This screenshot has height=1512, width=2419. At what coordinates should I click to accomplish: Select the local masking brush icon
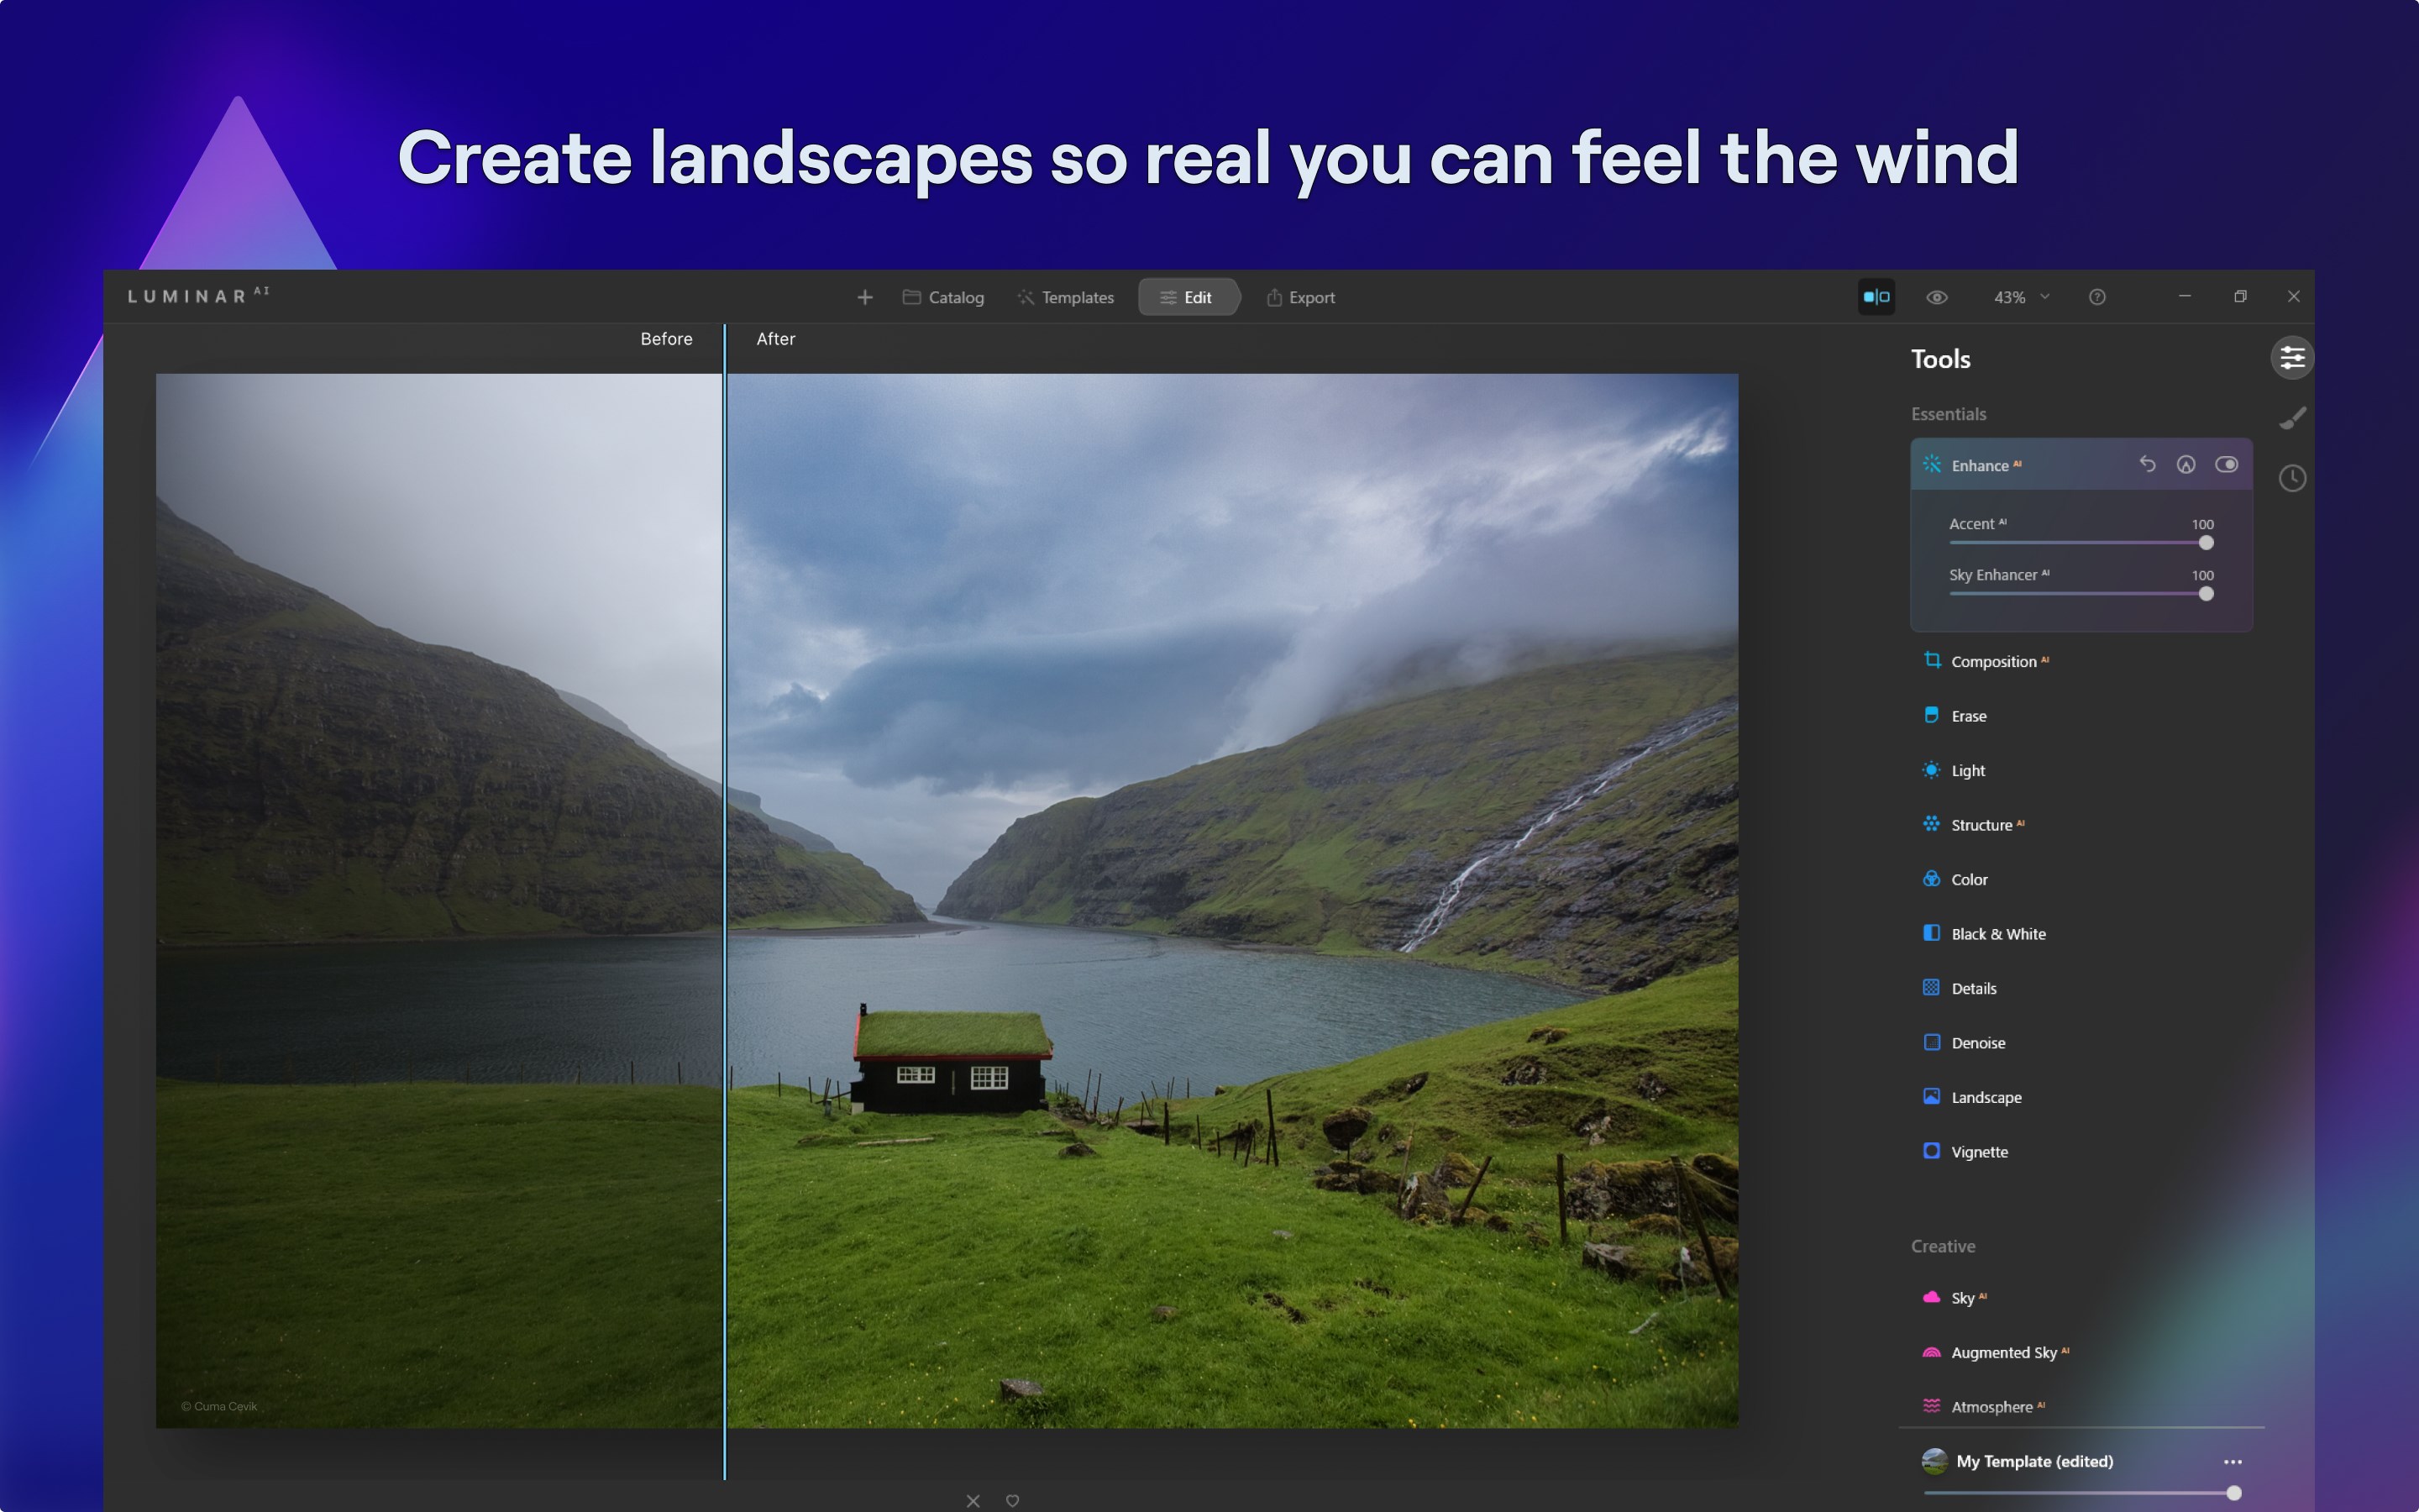[x=2292, y=418]
